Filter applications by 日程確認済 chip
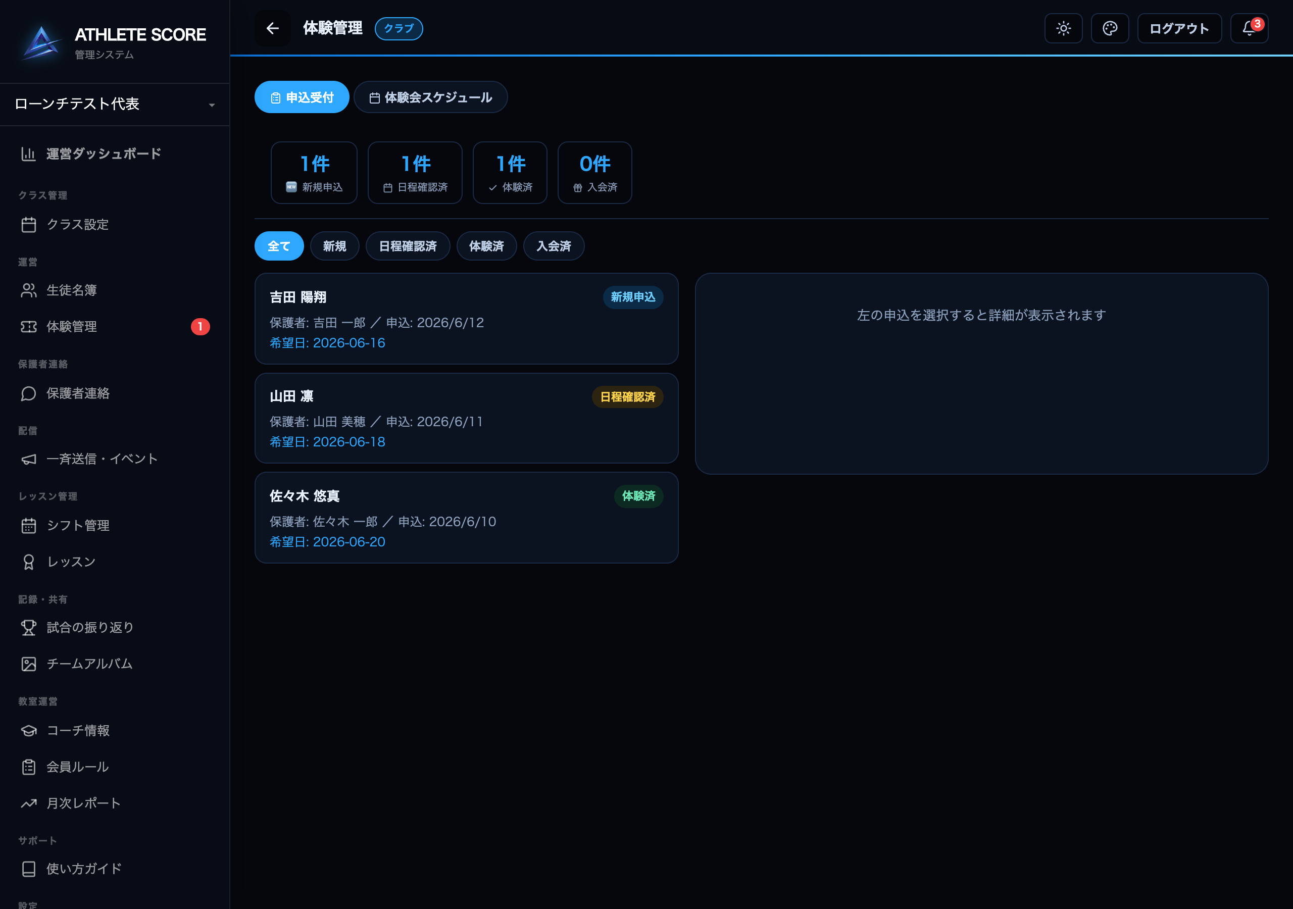This screenshot has height=909, width=1293. 408,246
